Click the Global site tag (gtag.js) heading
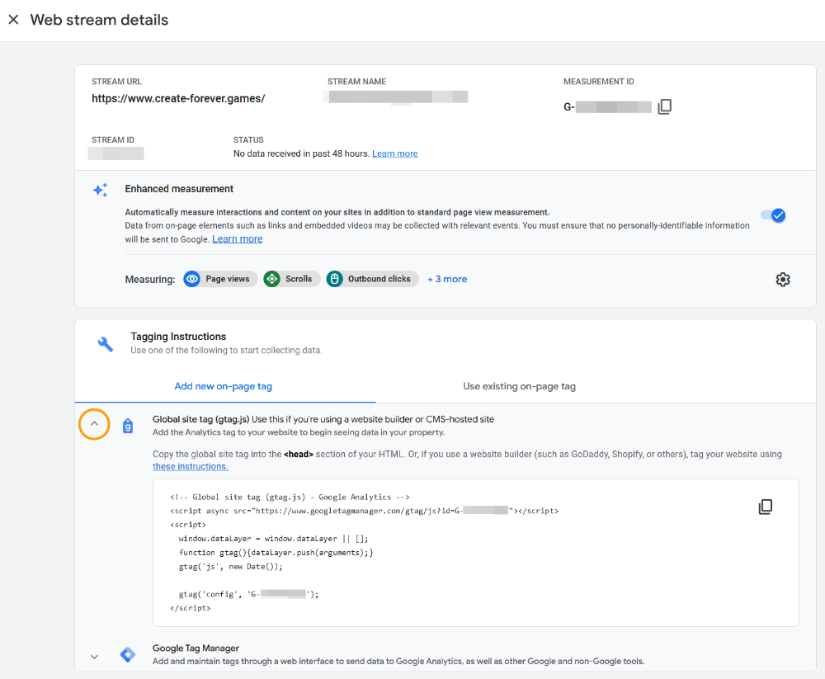 201,419
